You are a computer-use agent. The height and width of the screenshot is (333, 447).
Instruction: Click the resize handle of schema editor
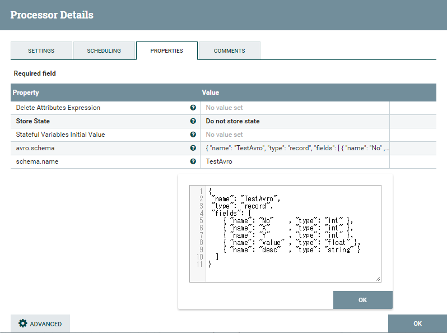378,279
